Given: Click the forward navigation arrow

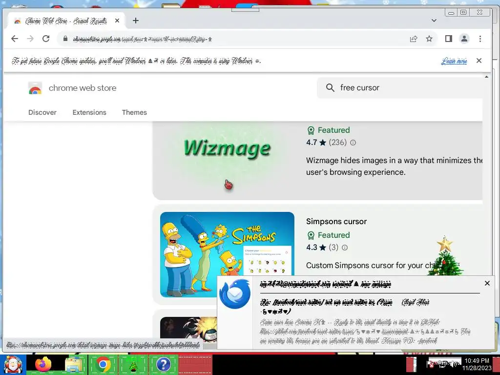Looking at the screenshot, I should coord(30,39).
